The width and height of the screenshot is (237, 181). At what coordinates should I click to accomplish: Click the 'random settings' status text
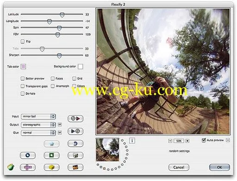point(179,151)
